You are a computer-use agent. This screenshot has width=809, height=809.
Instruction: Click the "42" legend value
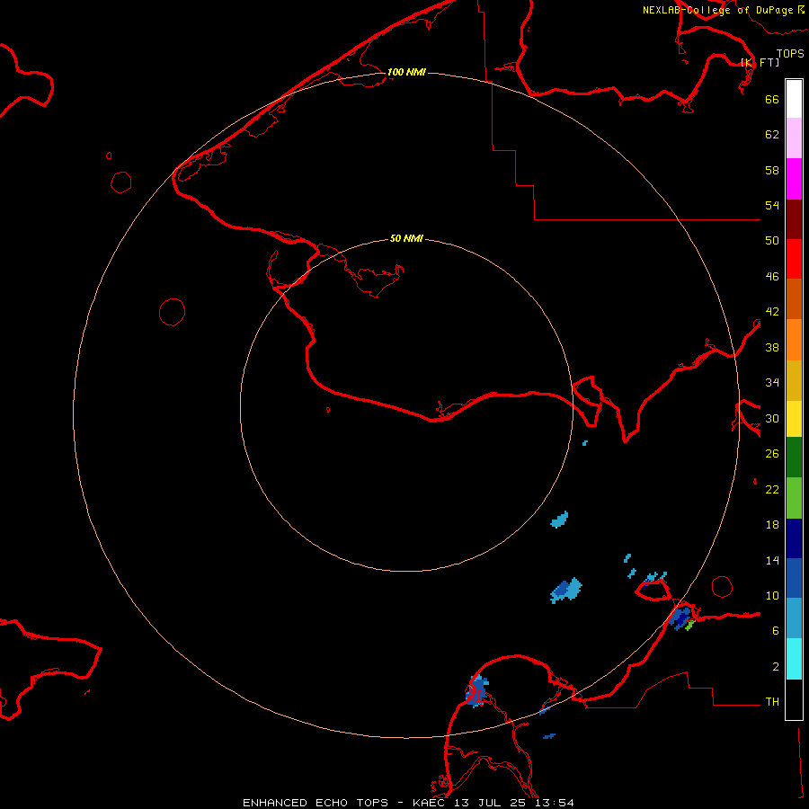coord(772,312)
